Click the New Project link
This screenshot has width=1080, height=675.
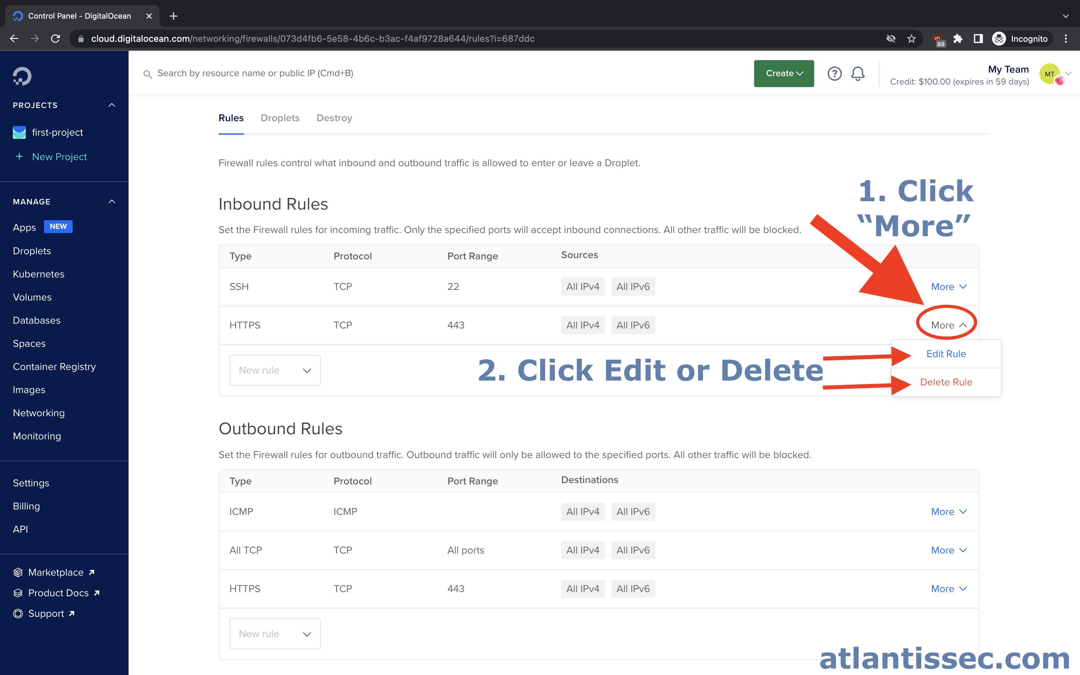[59, 157]
